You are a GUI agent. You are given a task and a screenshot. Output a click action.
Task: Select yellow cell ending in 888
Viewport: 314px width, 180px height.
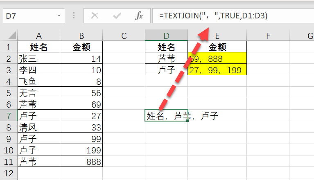tap(217, 59)
